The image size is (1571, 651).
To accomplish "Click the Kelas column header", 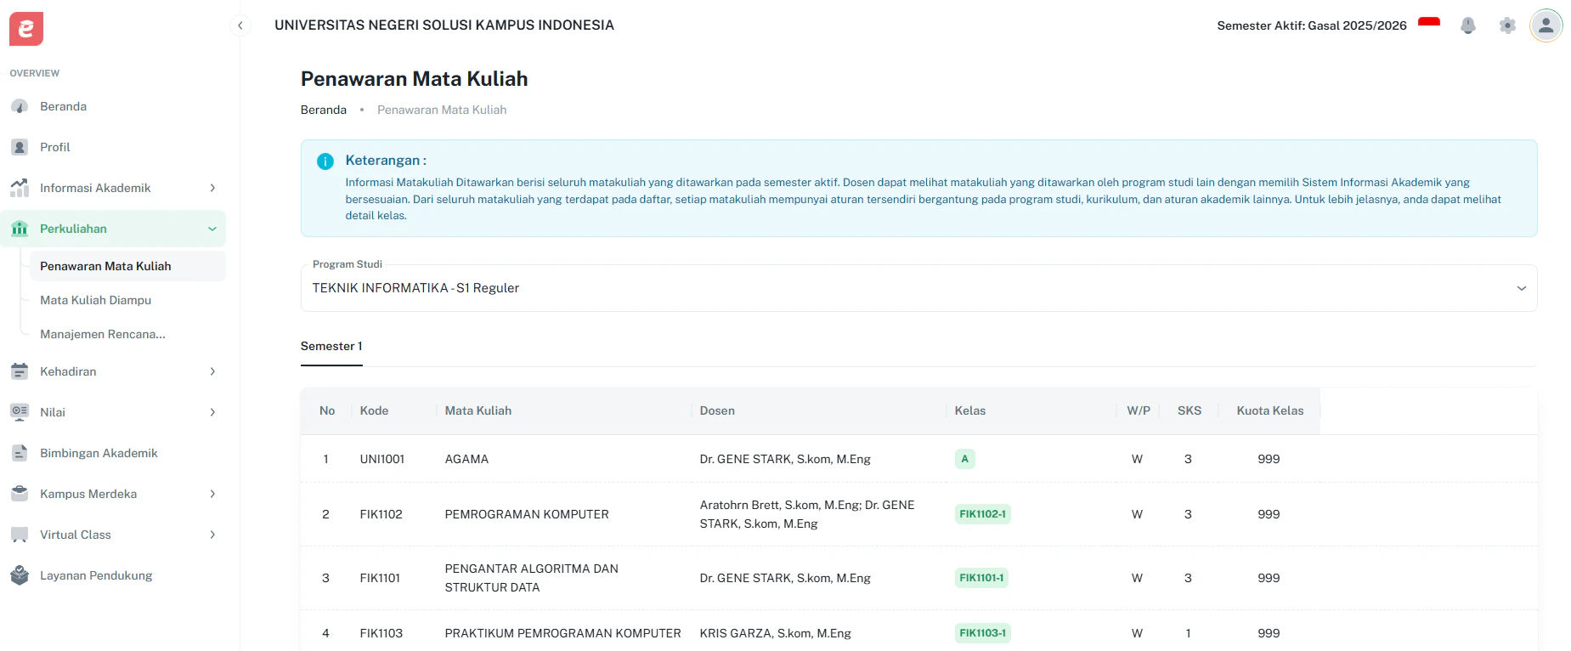I will click(x=970, y=410).
